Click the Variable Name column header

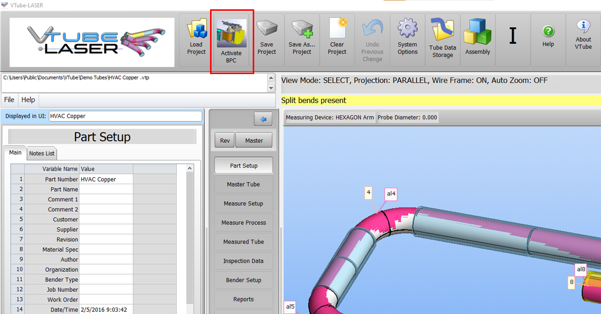52,169
